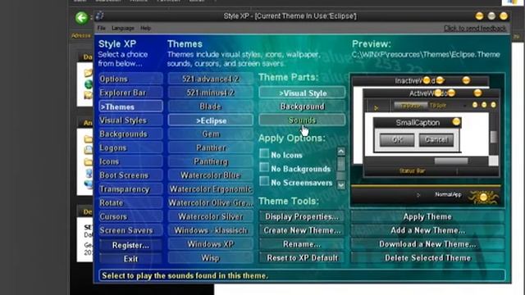Select Explorer Bar in sidebar
The width and height of the screenshot is (525, 295).
coord(130,93)
